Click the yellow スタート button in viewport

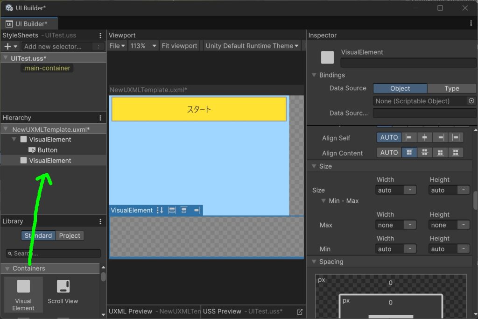click(x=199, y=109)
